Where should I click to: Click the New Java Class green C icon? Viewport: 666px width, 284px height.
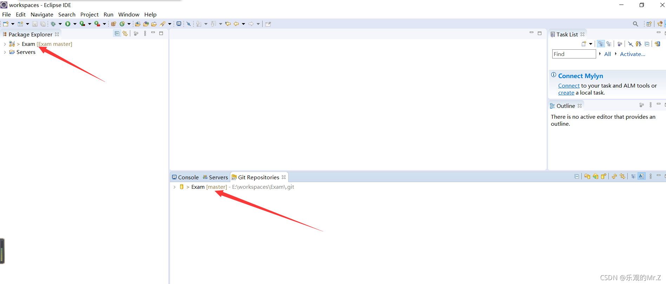(x=122, y=24)
